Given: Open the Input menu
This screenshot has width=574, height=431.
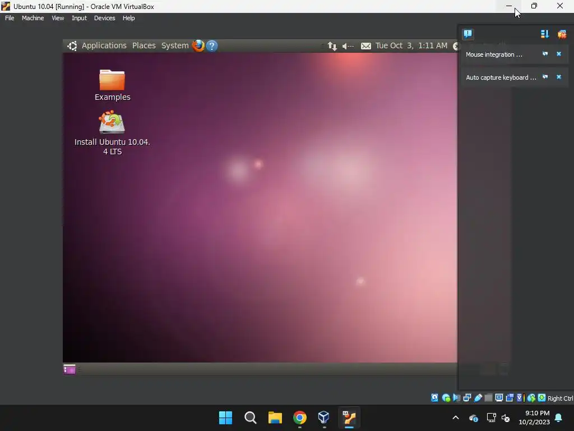Looking at the screenshot, I should [x=79, y=18].
